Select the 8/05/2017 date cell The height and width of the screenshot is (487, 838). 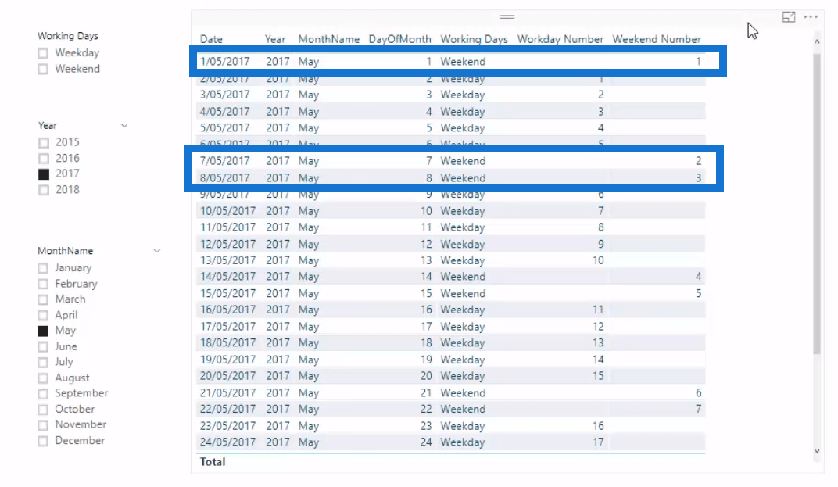point(225,178)
